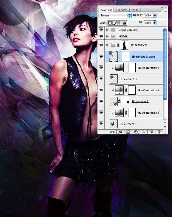
Task: Toggle Hue/Saturation 3 visibility eye
Action: [x=101, y=112]
